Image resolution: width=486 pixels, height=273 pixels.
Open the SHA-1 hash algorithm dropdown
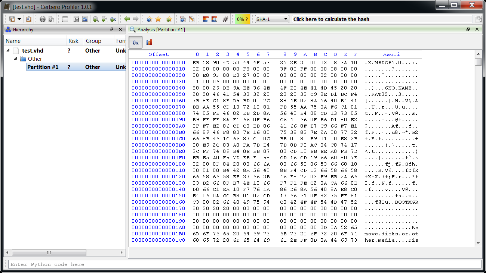[272, 19]
